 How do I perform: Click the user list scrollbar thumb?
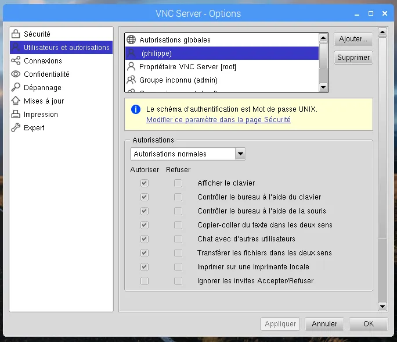point(323,56)
